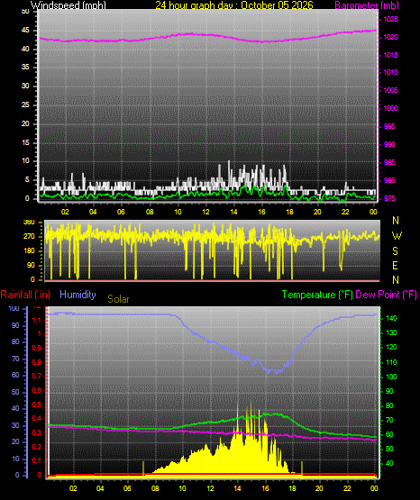This screenshot has height=500, width=420.
Task: Click the Solar legend label
Action: click(118, 299)
